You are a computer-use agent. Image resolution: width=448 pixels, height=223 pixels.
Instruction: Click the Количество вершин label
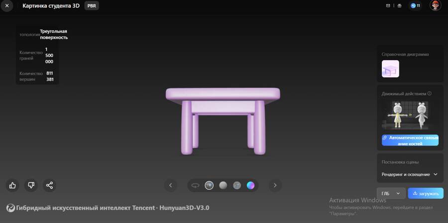31,76
